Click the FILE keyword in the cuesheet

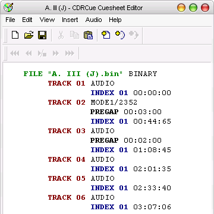pos(33,74)
